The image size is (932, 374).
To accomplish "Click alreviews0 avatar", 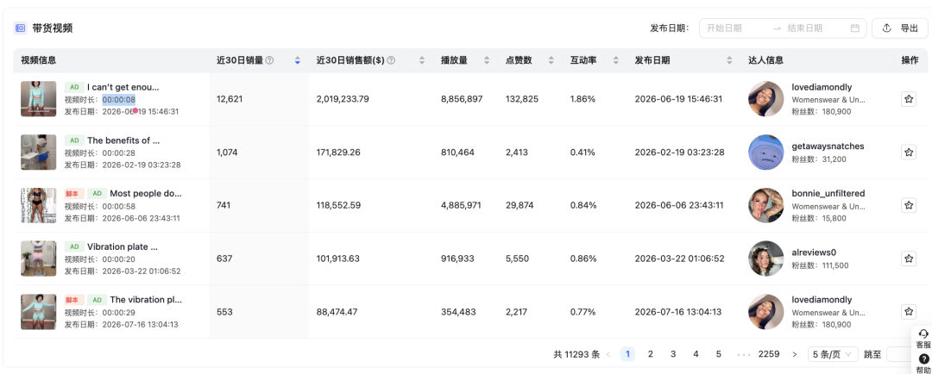I will pyautogui.click(x=765, y=259).
